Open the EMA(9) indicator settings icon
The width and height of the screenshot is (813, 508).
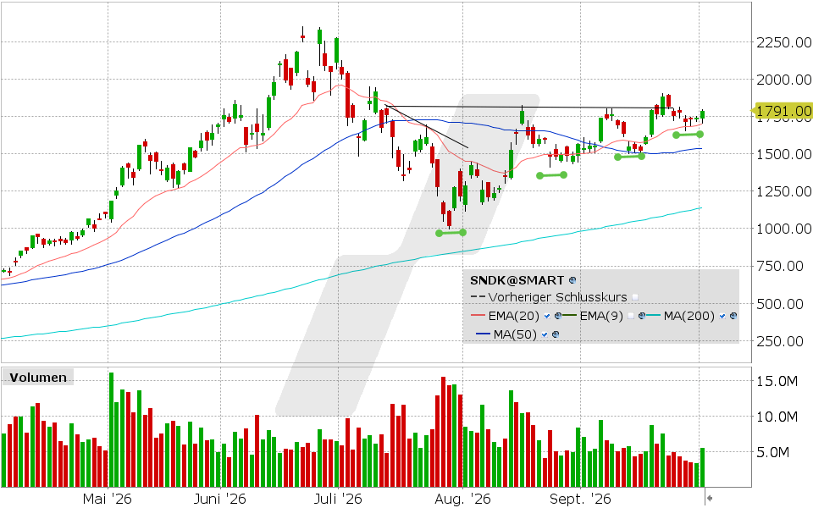tap(642, 316)
